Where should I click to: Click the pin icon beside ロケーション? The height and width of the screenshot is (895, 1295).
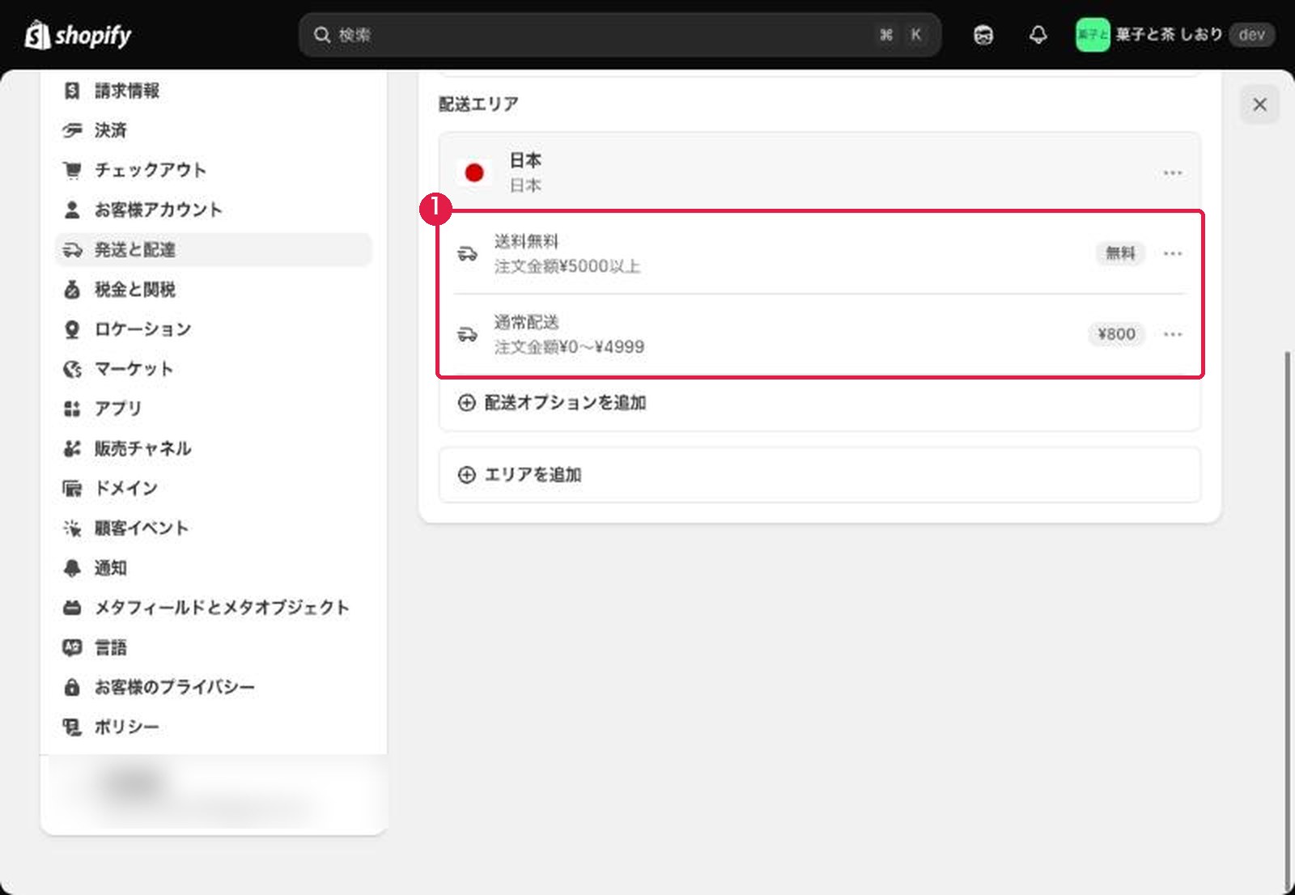[72, 329]
